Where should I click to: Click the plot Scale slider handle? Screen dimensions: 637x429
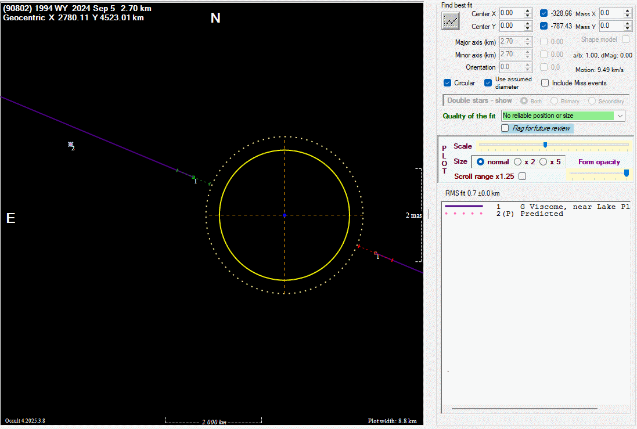point(545,145)
